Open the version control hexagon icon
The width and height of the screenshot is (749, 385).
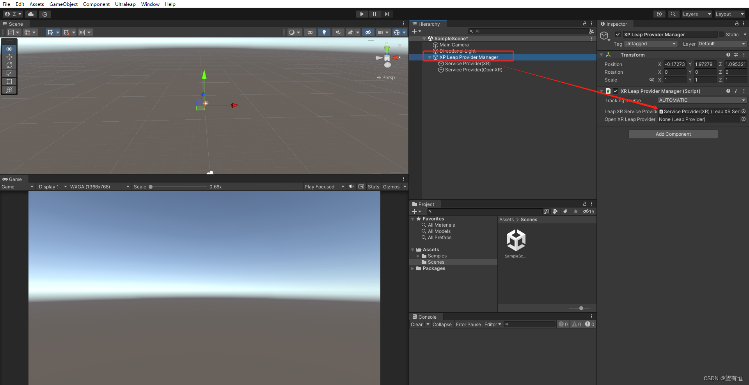45,14
